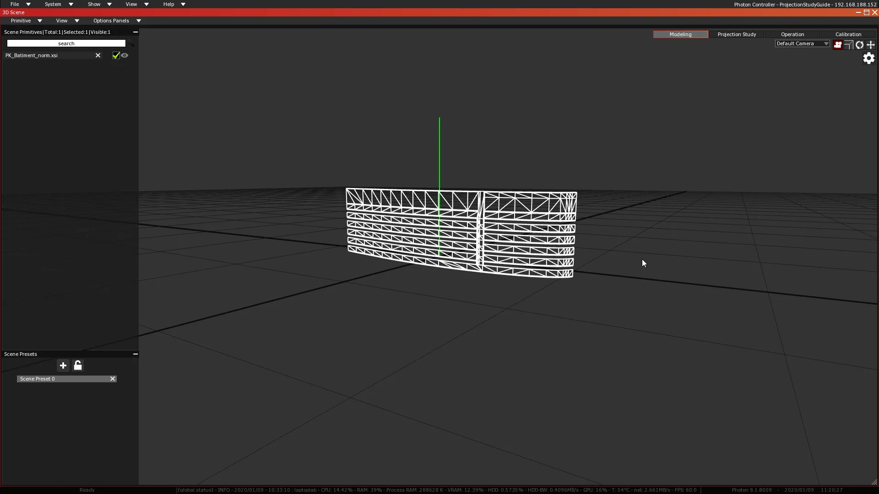This screenshot has height=494, width=879.
Task: Switch to the Modeling tab
Action: click(x=680, y=34)
